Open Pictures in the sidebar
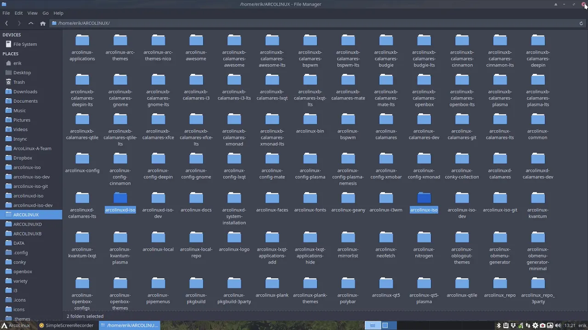 point(31,120)
